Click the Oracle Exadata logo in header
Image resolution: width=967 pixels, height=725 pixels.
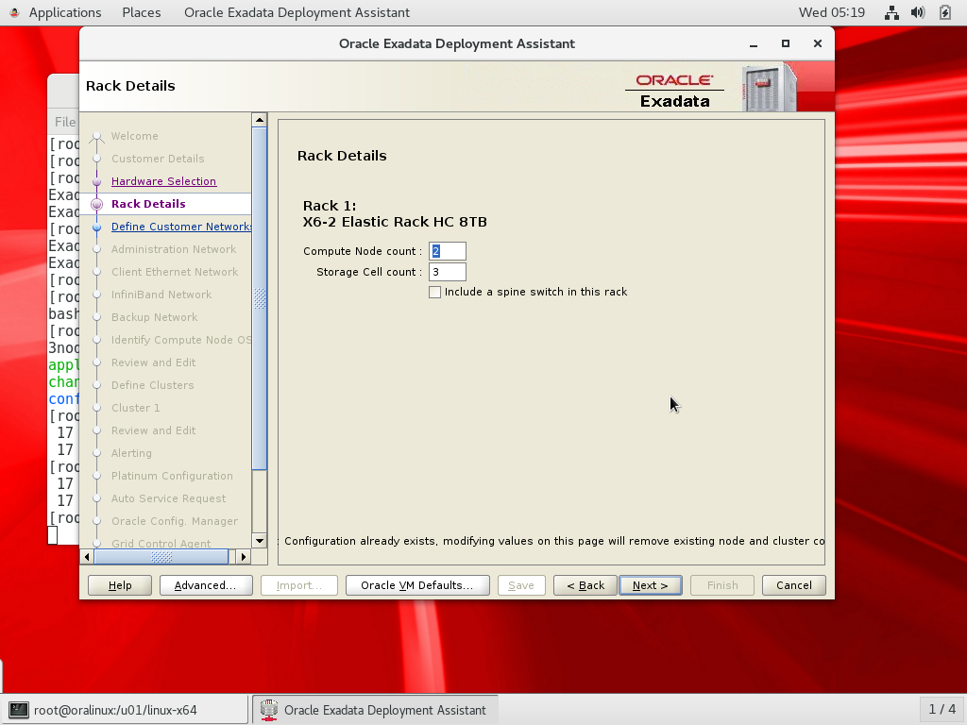(674, 91)
